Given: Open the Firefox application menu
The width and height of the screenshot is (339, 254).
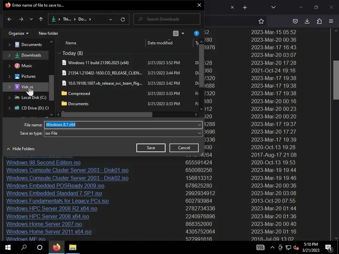Looking at the screenshot, I should tap(331, 21).
